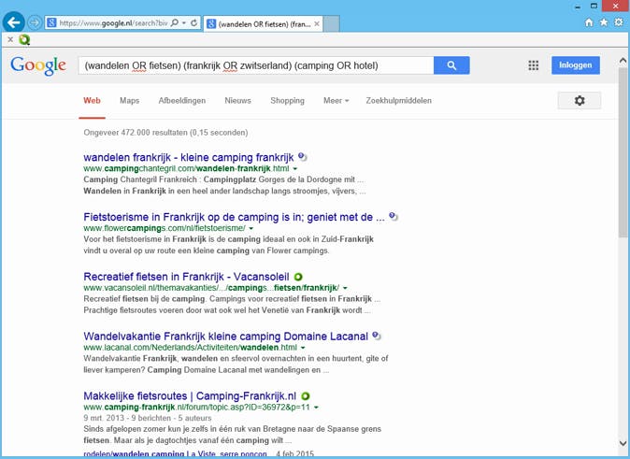Open 'Makkelijke fietsroutes | Camping-Frankrijk.nl' link
The height and width of the screenshot is (459, 630).
(190, 395)
